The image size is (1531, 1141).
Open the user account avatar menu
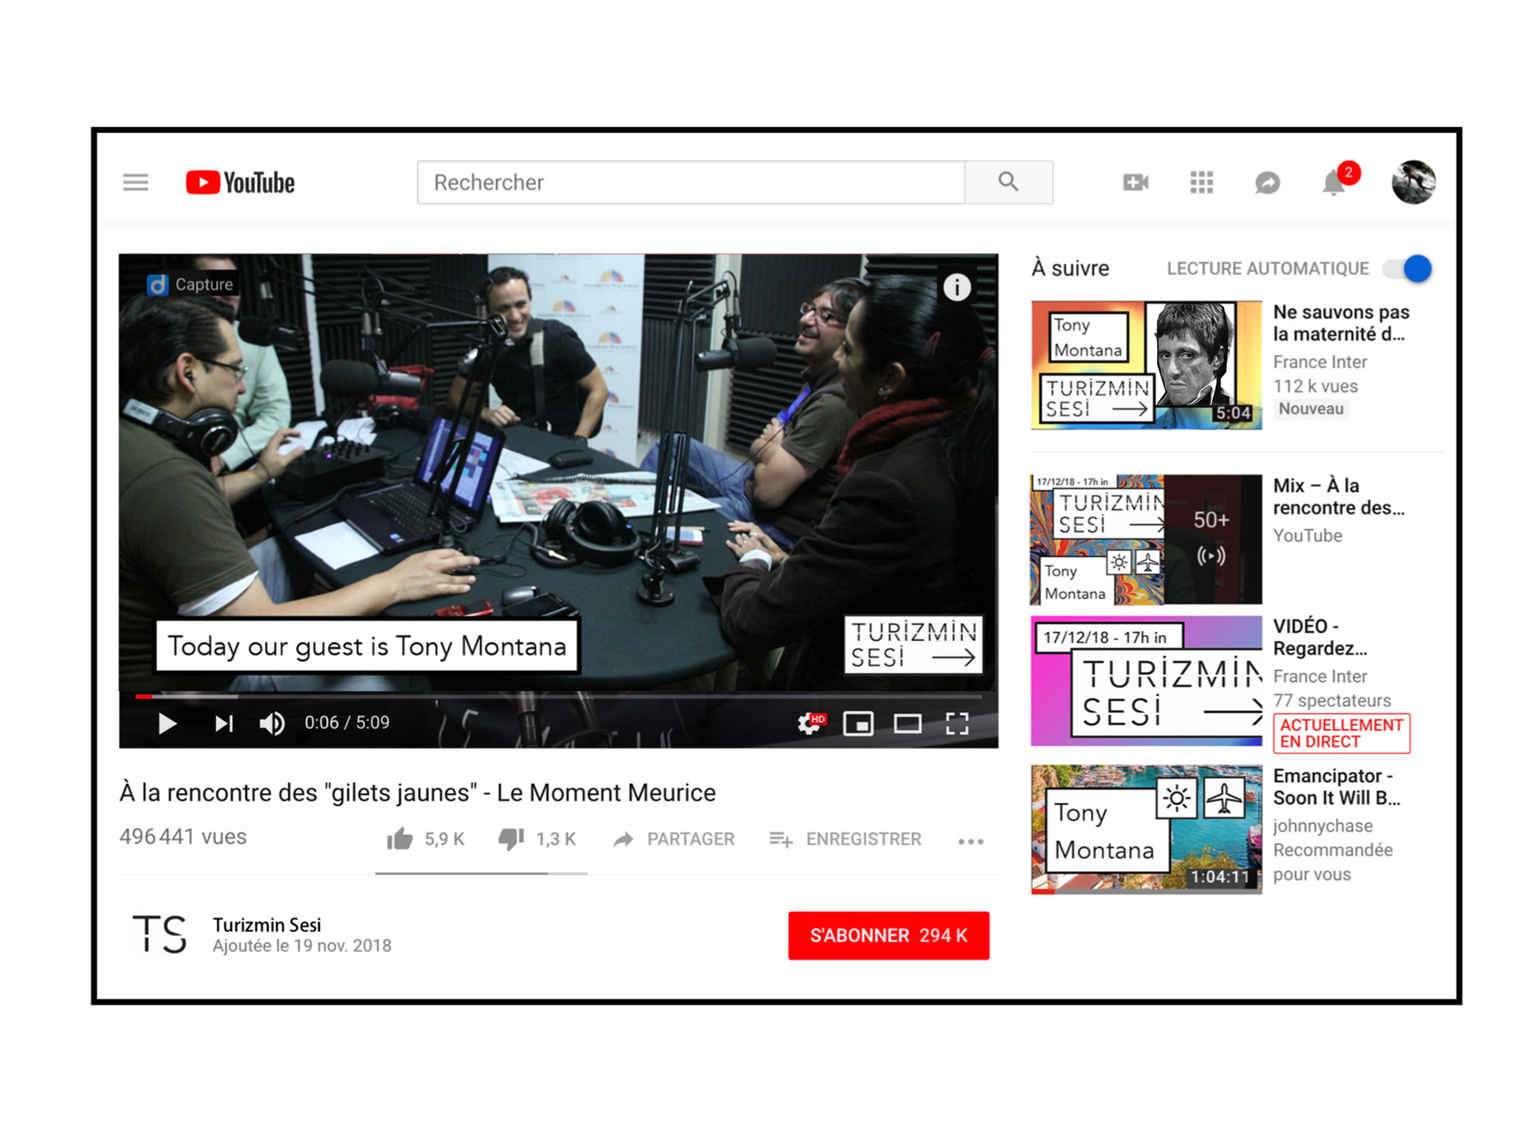1413,183
